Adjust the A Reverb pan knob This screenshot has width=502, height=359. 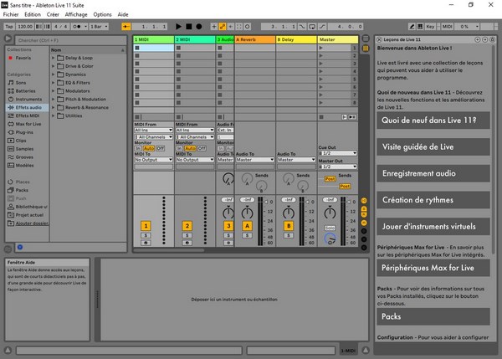pyautogui.click(x=247, y=213)
